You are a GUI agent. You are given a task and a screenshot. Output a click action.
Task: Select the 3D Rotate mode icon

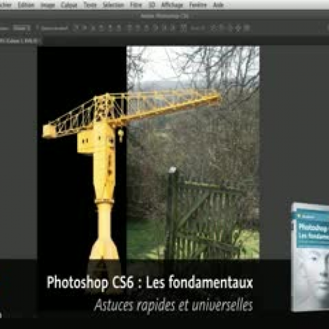point(213,28)
